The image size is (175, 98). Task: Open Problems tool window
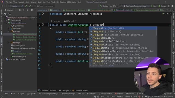119,94
